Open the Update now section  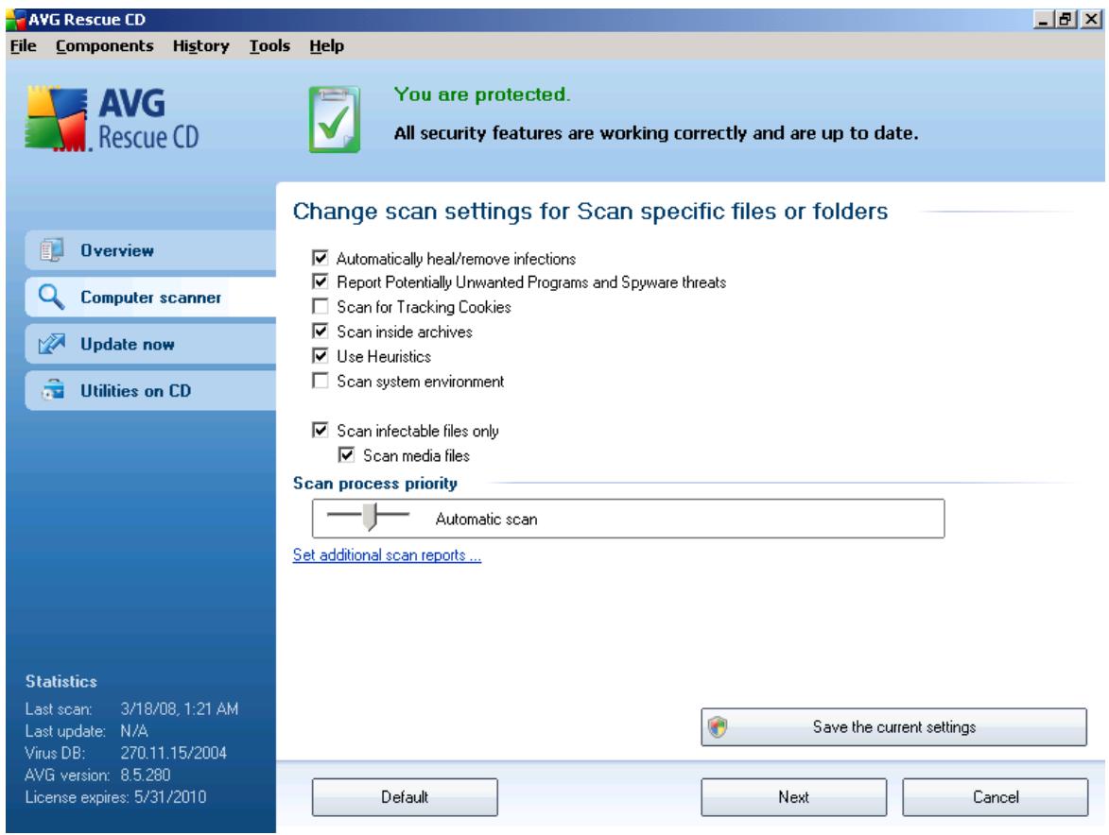point(150,344)
